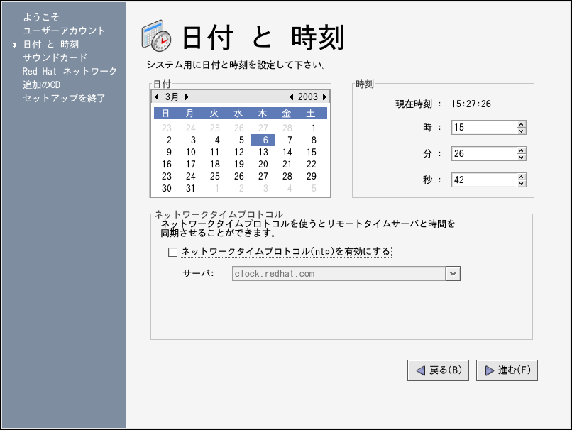
Task: Click the next month arrow in calendar
Action: click(187, 97)
